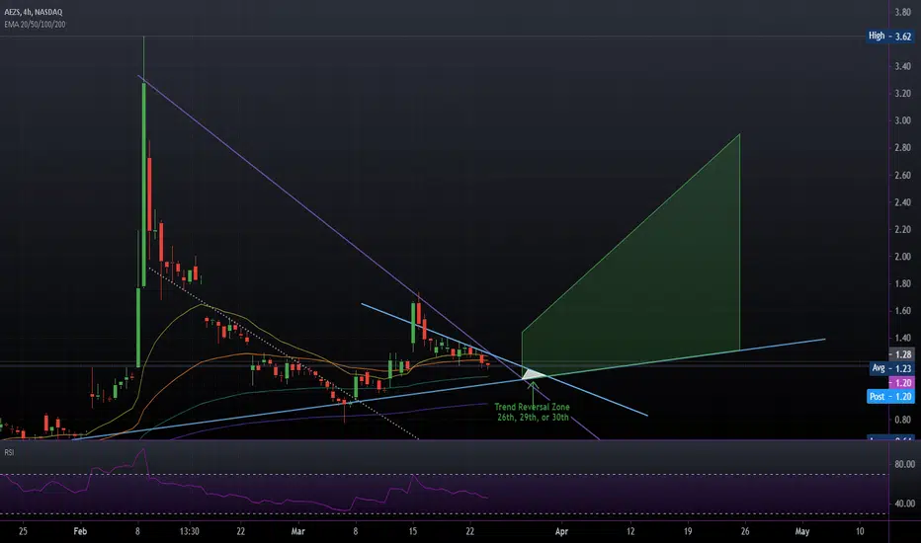Click the 10 date on time axis
The image size is (921, 543).
point(860,531)
